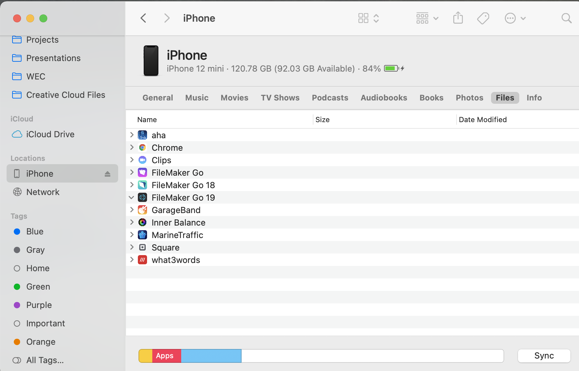This screenshot has width=579, height=371.
Task: Collapse the FileMaker Go 19 row
Action: (x=131, y=197)
